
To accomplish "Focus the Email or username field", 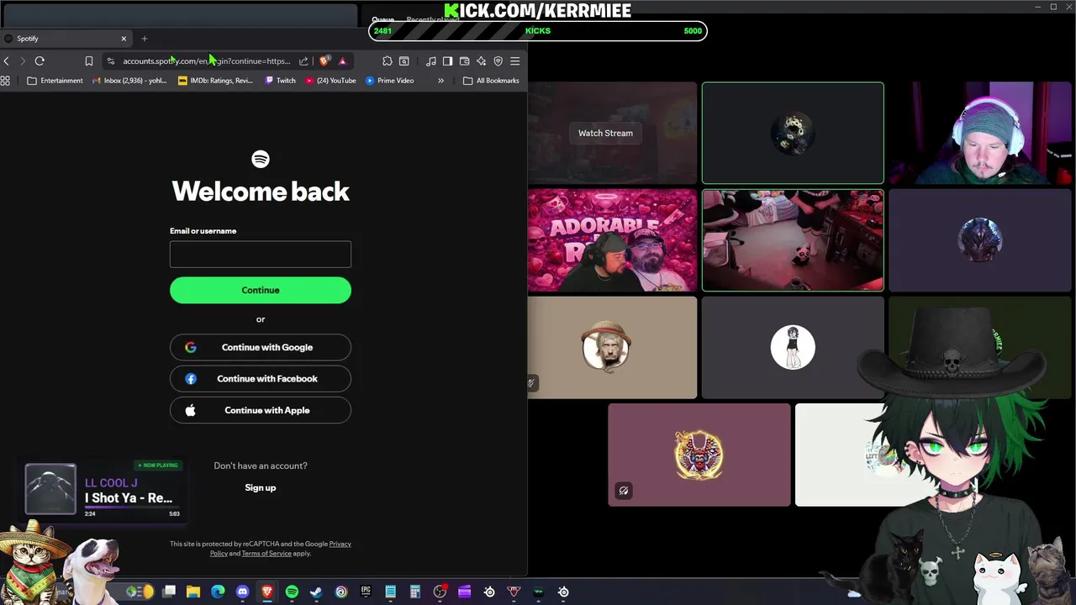I will [261, 255].
